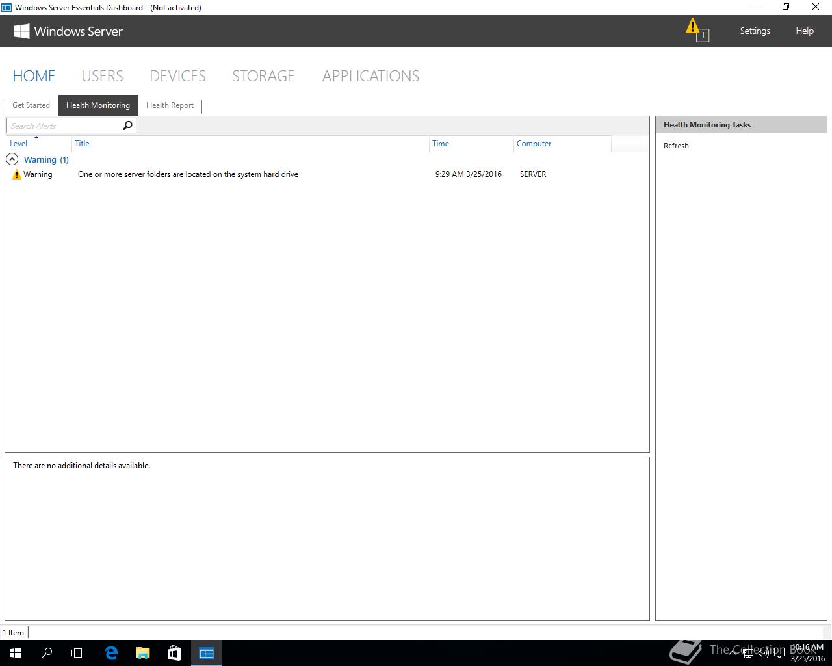Click the volume icon in system tray
This screenshot has height=666, width=832.
point(764,653)
